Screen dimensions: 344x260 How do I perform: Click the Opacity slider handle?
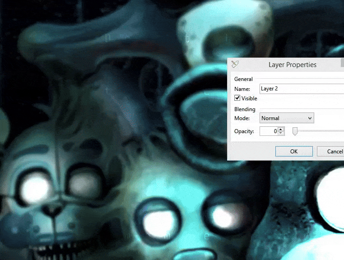click(x=295, y=131)
